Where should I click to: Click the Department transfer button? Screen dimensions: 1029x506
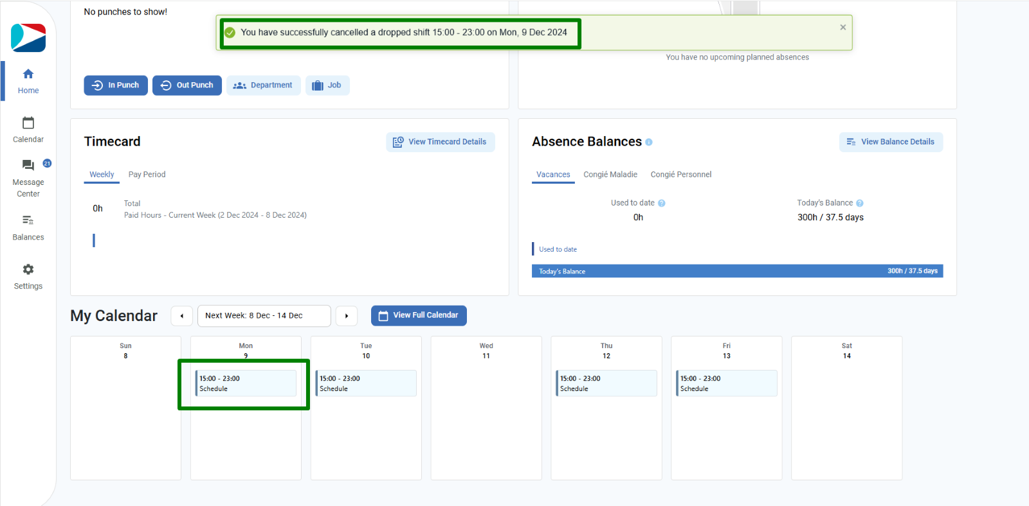tap(263, 85)
